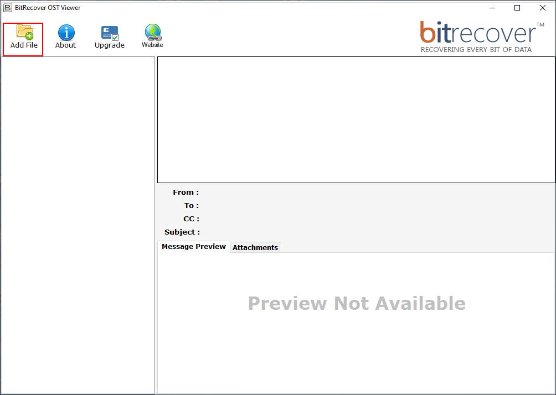The image size is (556, 395).
Task: Click the "Preview Not Available" text
Action: coord(357,303)
